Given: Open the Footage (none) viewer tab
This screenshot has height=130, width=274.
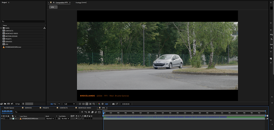Looking at the screenshot, I should coord(81,2).
